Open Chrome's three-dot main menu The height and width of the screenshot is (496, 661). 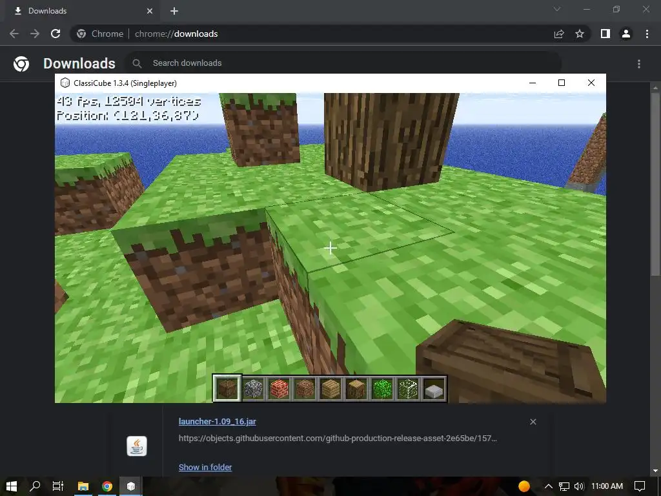click(647, 34)
